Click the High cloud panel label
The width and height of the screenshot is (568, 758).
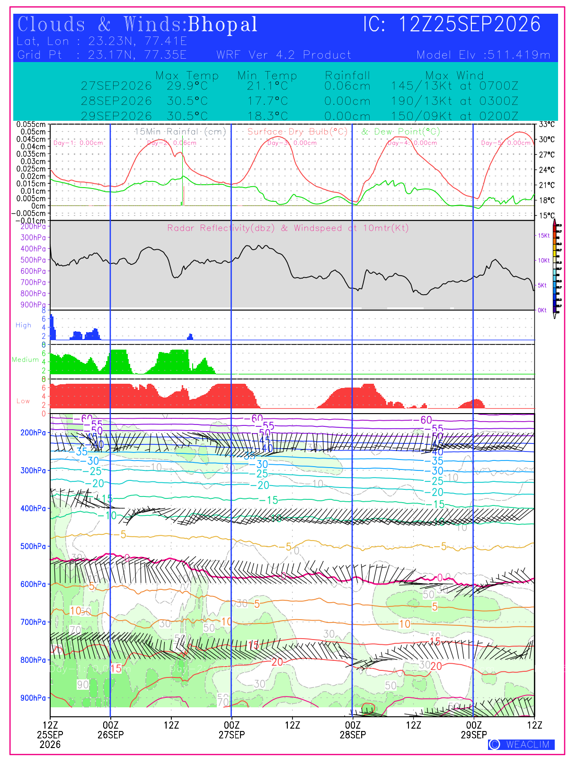(23, 325)
